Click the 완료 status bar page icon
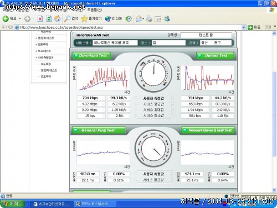 click(3, 196)
